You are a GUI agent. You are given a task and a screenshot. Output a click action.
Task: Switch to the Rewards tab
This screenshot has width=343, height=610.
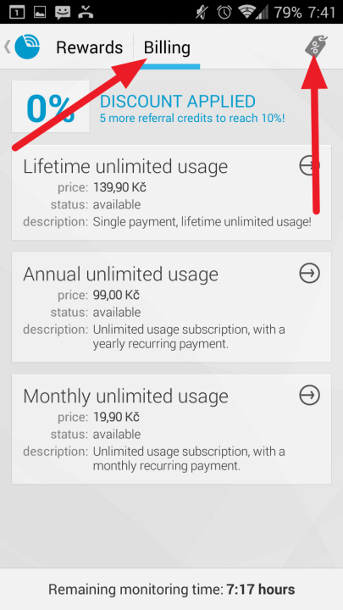90,47
